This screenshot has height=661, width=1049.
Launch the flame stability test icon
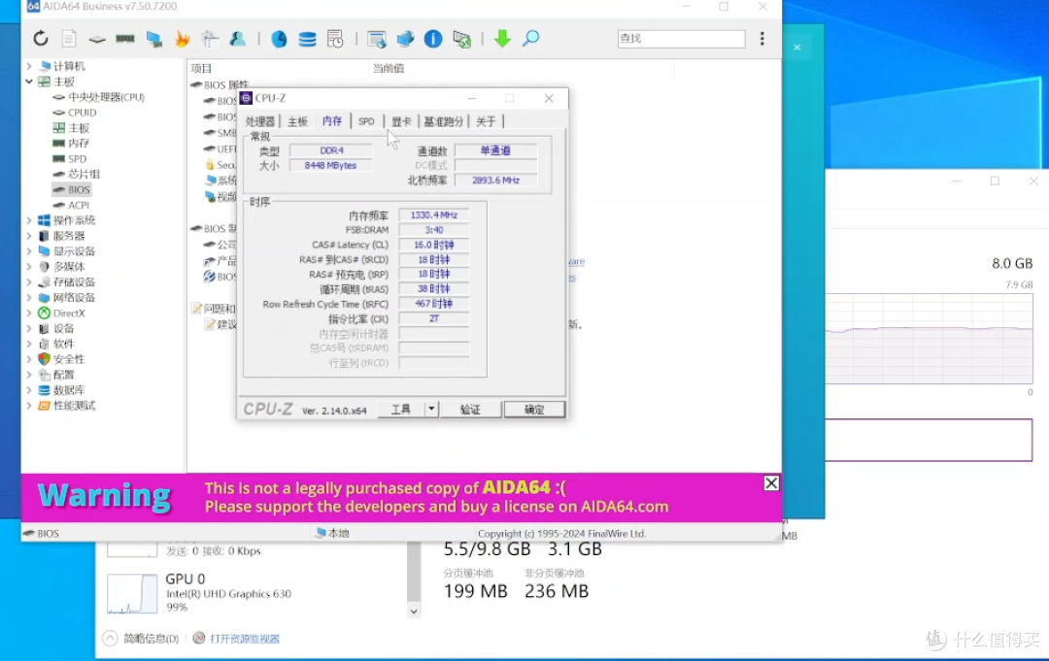coord(182,39)
